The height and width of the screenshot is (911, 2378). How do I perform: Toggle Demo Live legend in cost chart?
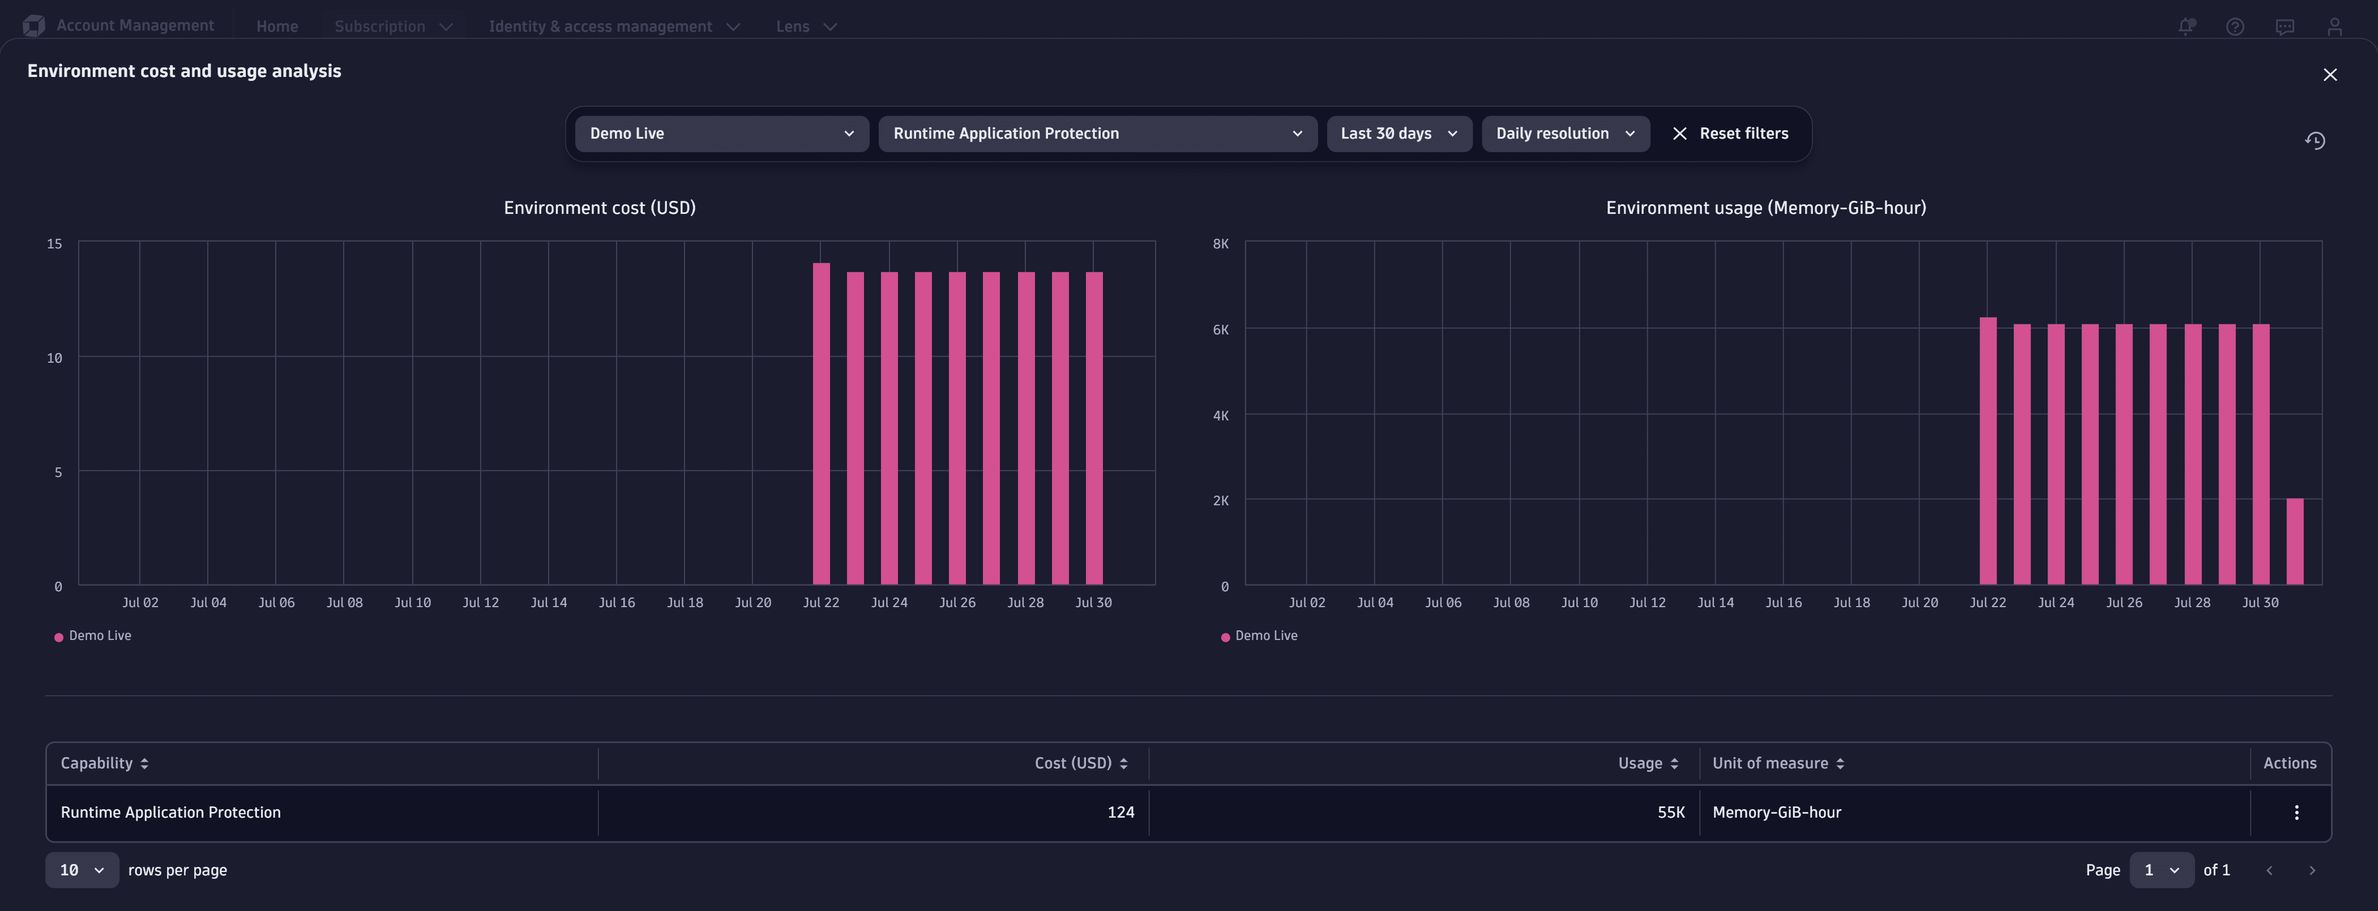pyautogui.click(x=92, y=636)
